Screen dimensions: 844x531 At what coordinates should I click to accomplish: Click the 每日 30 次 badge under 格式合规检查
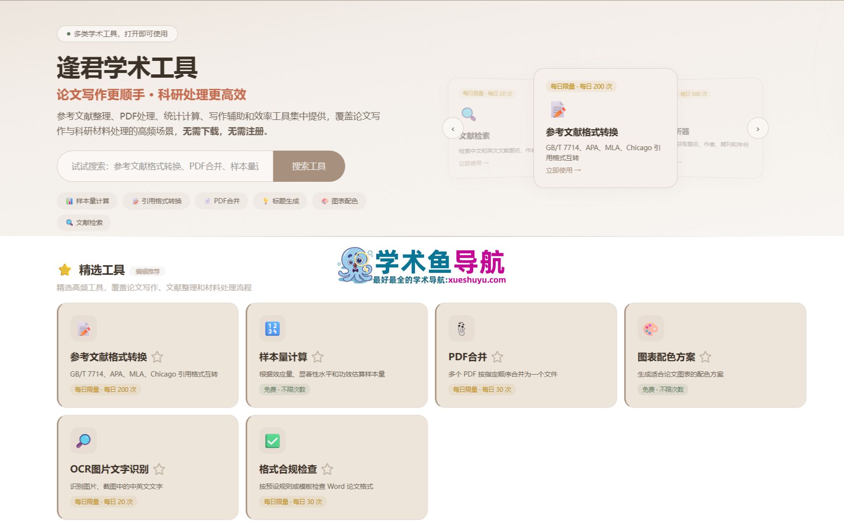click(293, 502)
